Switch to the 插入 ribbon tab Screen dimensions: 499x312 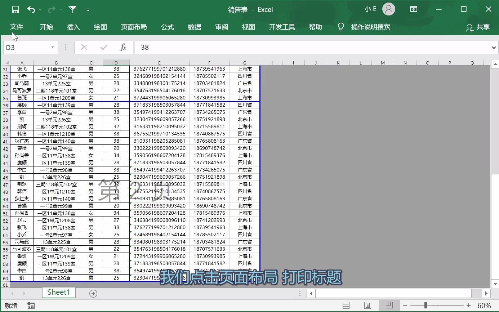[x=73, y=27]
